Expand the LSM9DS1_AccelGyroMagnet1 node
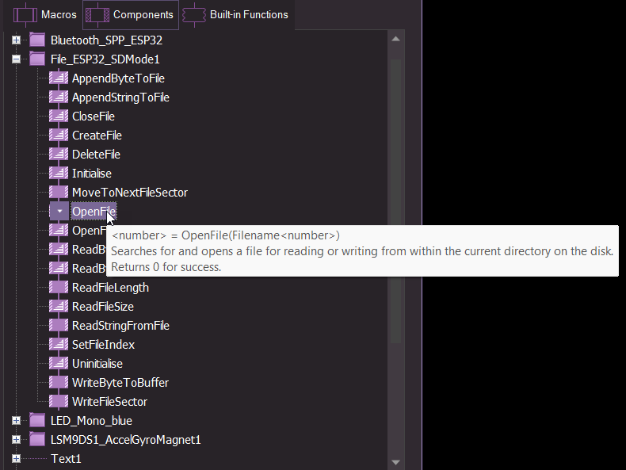 point(16,439)
